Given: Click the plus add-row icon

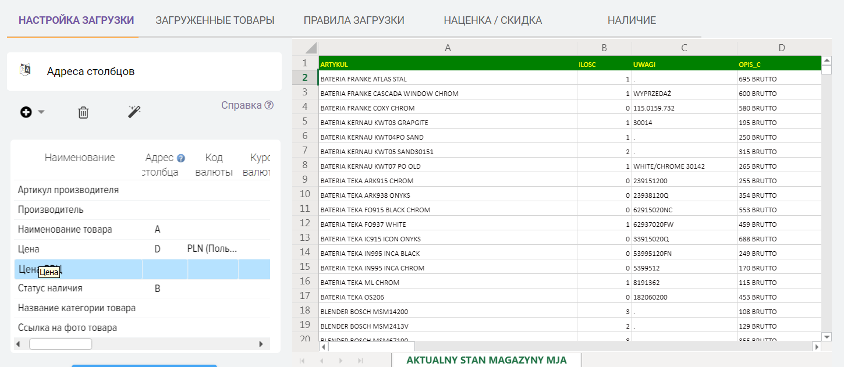Looking at the screenshot, I should click(26, 112).
